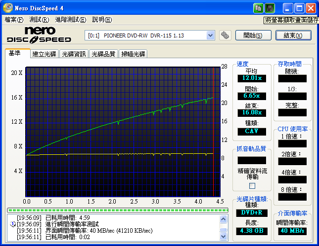Switch to the 建立光碟 tab
The width and height of the screenshot is (319, 246).
[44, 54]
